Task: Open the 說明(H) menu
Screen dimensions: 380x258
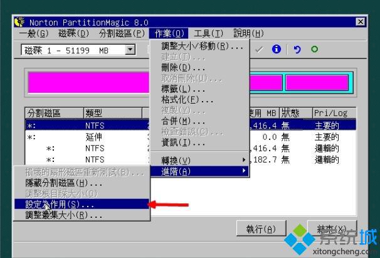Action: 248,33
